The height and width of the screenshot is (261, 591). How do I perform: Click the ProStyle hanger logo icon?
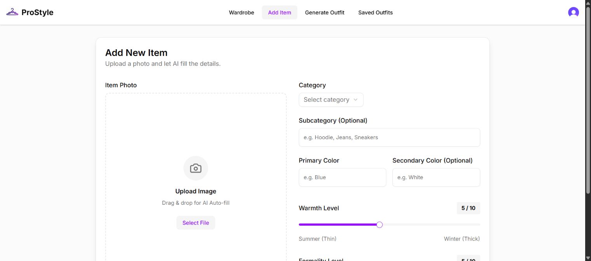(12, 12)
